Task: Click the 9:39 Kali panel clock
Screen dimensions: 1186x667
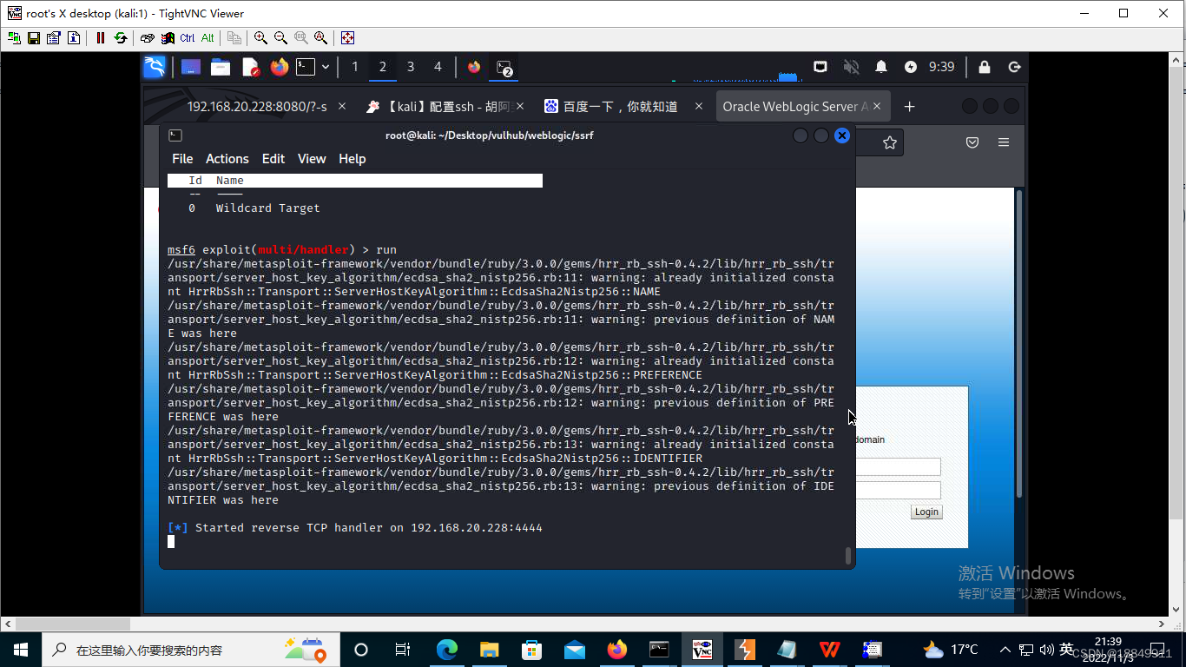Action: pos(941,67)
